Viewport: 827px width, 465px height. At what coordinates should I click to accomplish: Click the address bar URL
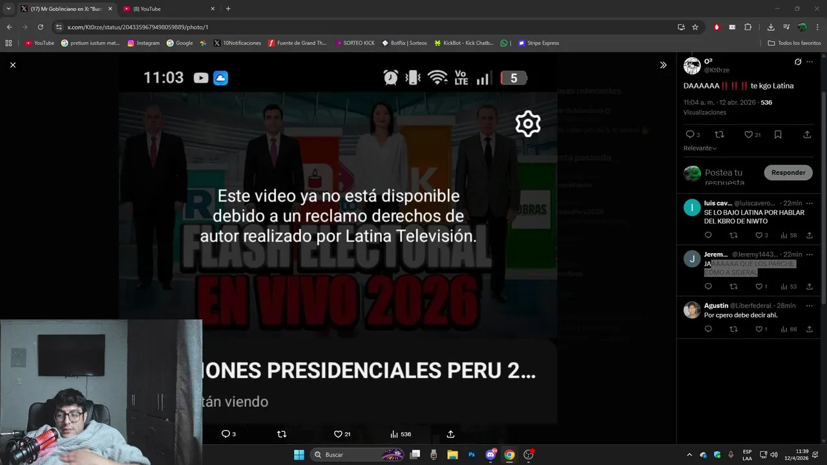pyautogui.click(x=138, y=27)
